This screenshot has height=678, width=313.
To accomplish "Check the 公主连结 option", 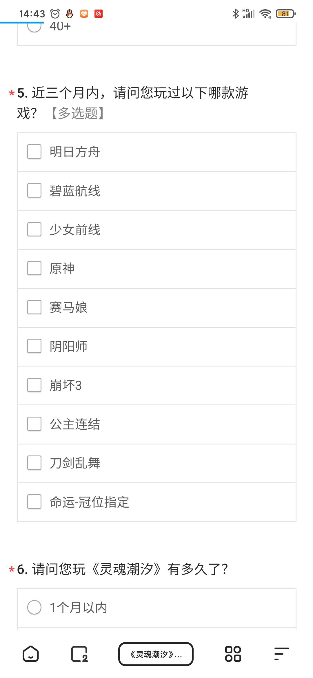I will pos(34,424).
